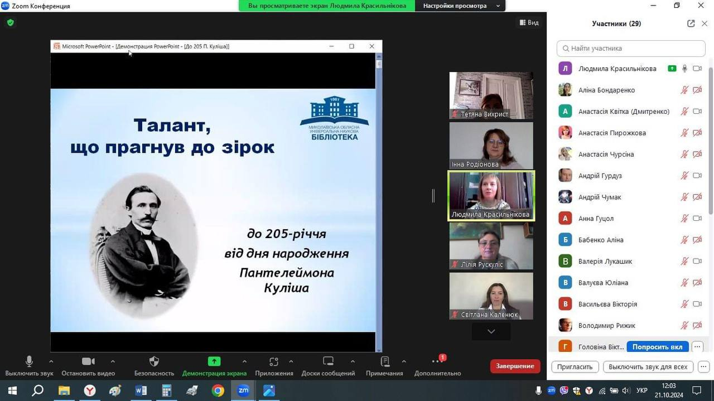Expand audio options arrow beside microphone
The width and height of the screenshot is (714, 401).
(51, 361)
